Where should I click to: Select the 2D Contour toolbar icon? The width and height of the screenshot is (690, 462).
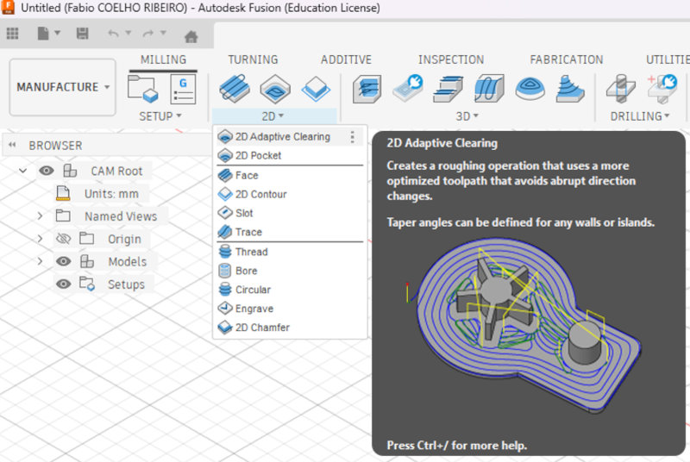(316, 89)
